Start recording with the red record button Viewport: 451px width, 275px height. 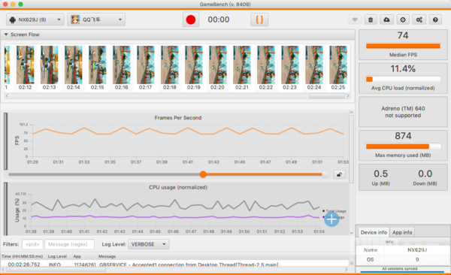(191, 20)
